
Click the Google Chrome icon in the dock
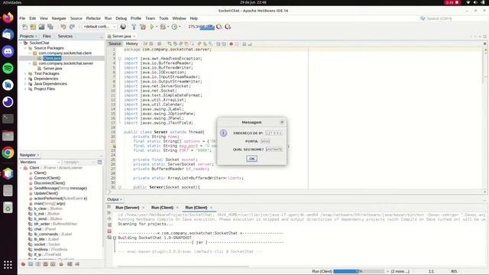(x=8, y=153)
